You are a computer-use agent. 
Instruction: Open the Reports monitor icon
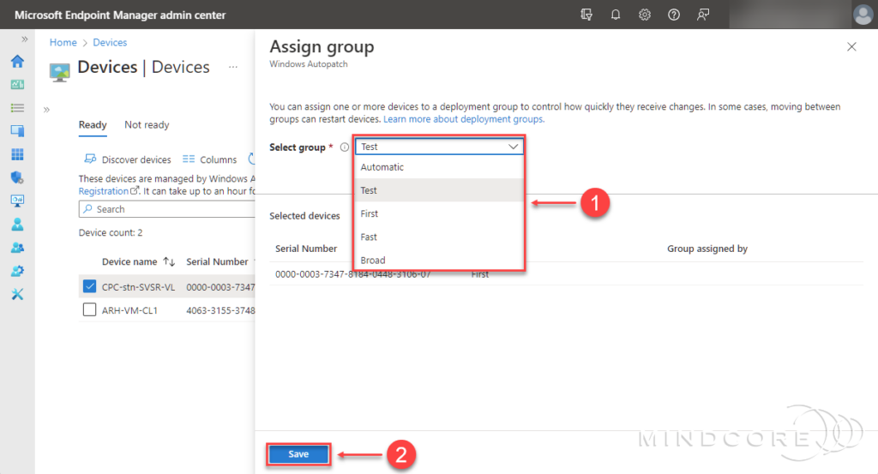(x=17, y=201)
